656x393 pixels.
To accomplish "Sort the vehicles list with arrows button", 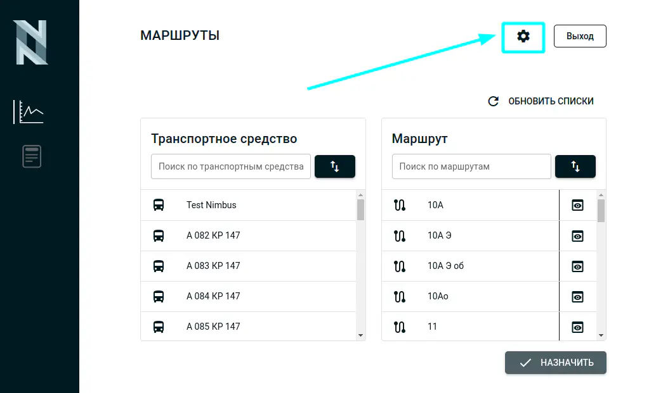I will [334, 166].
